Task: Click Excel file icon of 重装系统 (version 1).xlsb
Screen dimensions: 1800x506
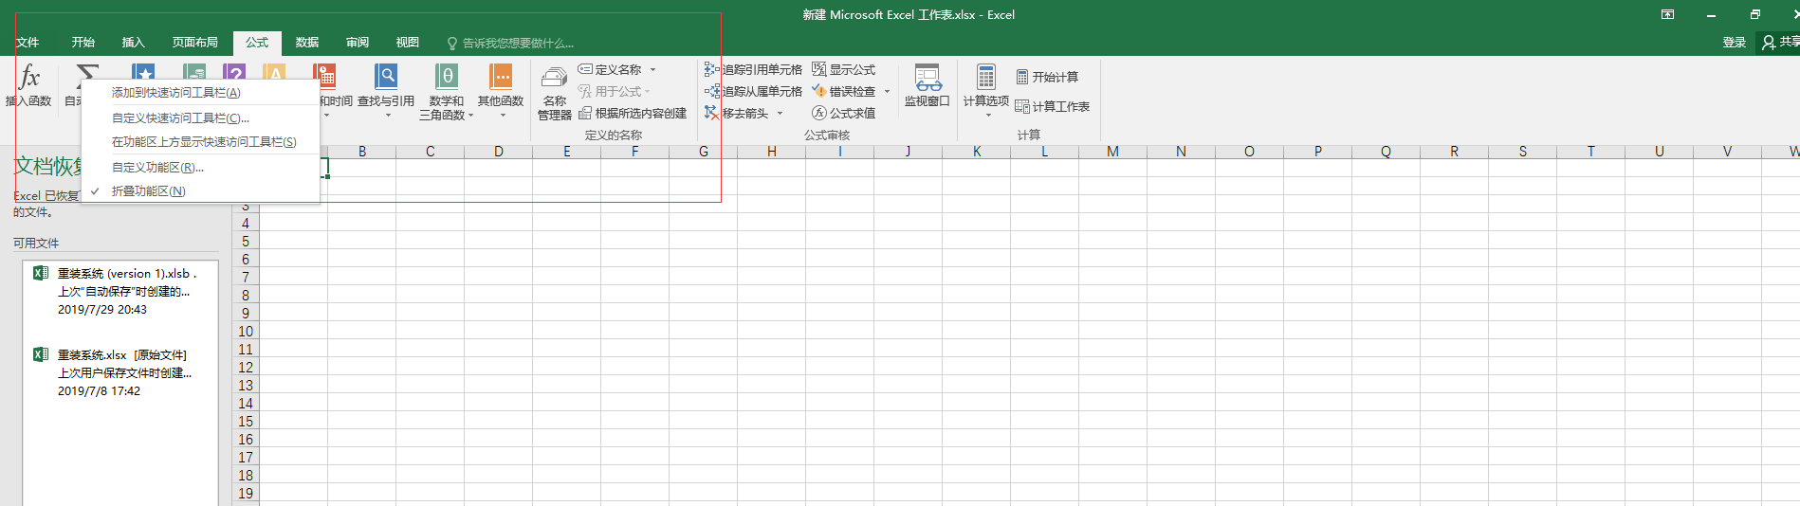Action: point(41,273)
